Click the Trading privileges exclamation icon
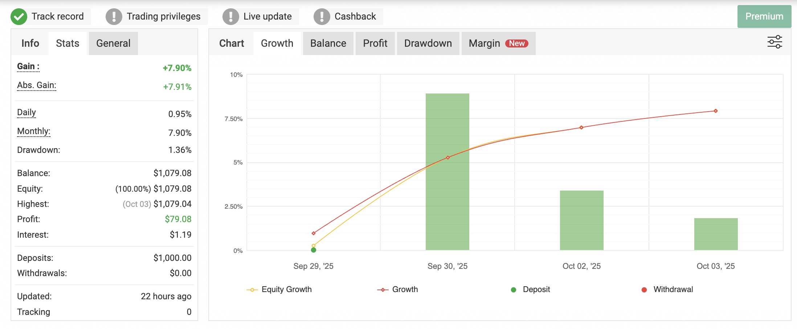 (114, 17)
